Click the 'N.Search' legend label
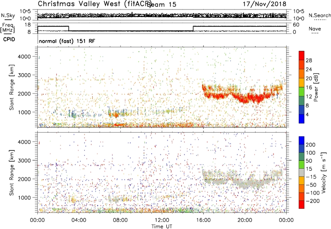The image size is (331, 229). 319,15
